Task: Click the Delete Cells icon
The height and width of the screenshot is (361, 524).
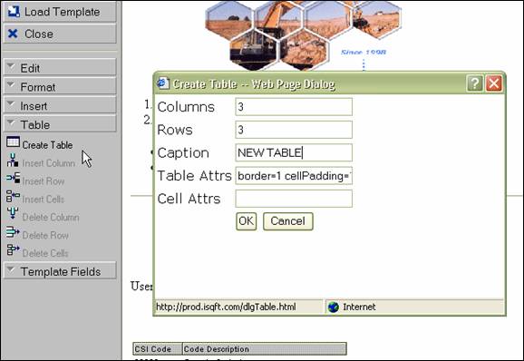Action: coord(13,249)
